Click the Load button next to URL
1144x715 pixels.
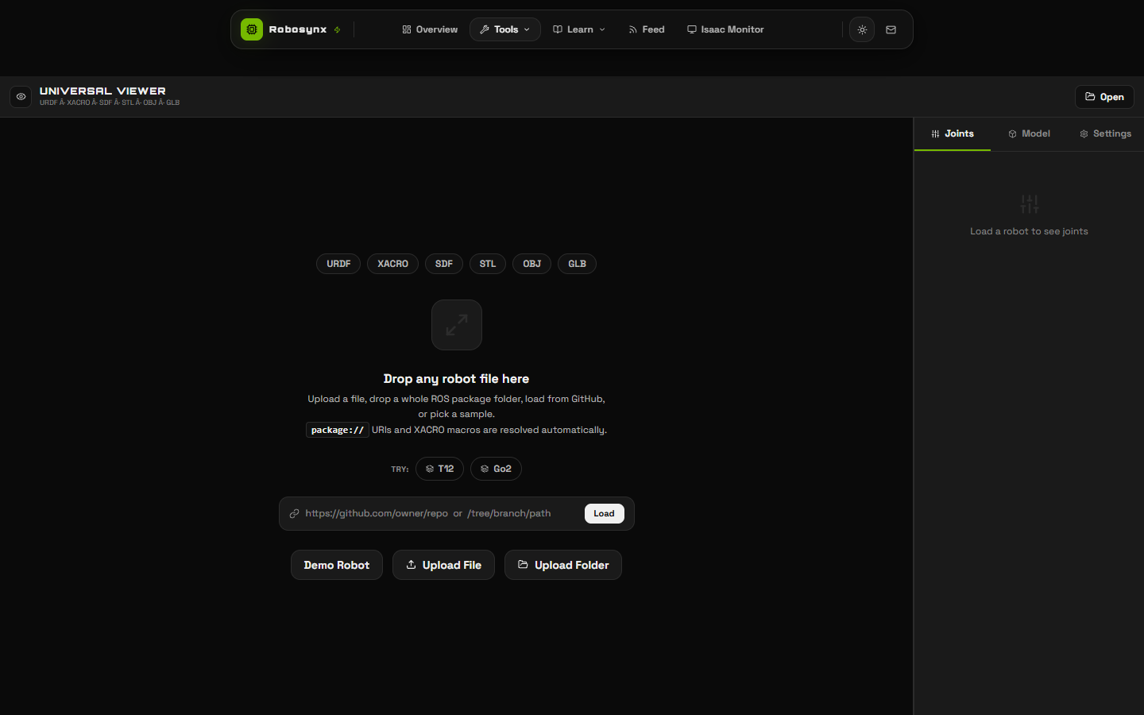(605, 513)
